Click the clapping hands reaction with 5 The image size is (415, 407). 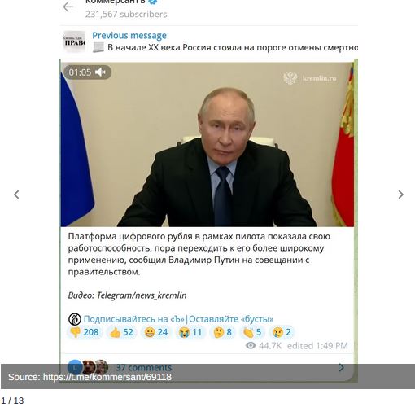[252, 332]
